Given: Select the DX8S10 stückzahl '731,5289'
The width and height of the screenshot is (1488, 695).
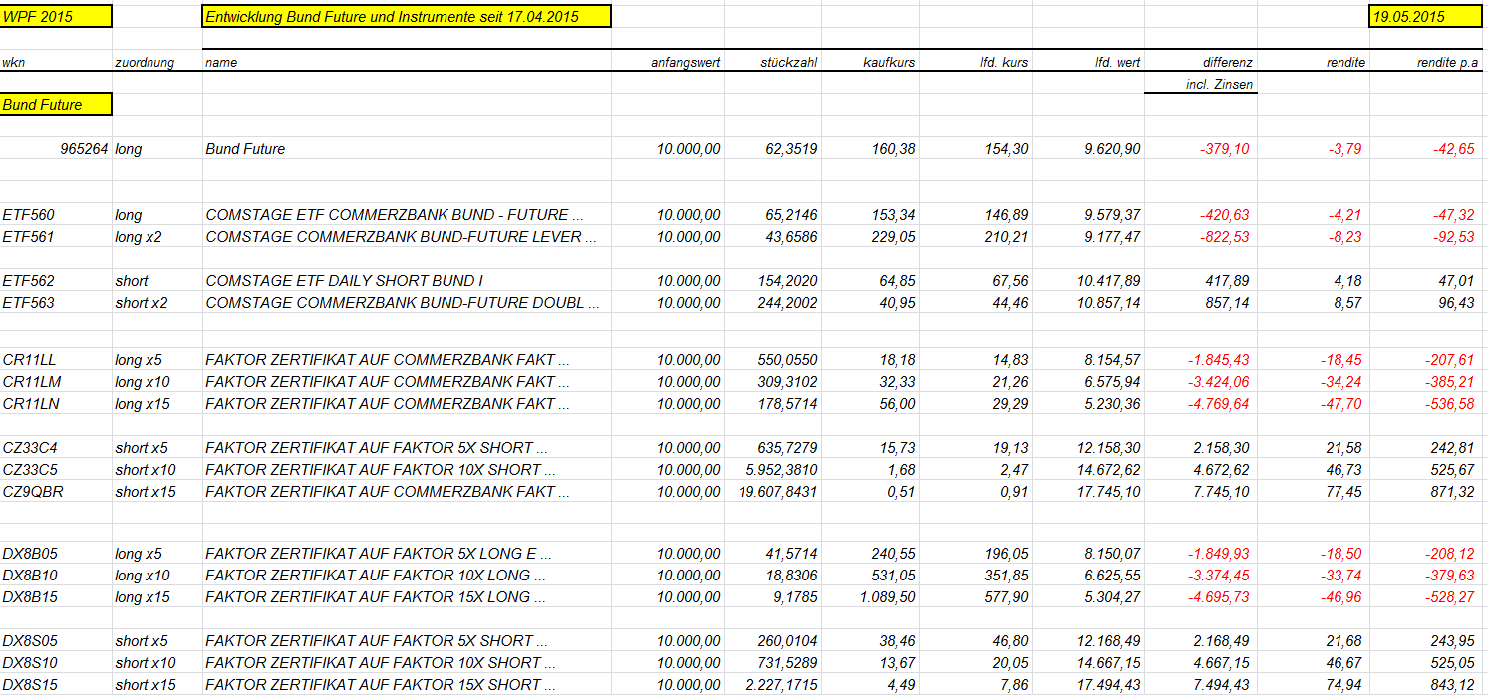Looking at the screenshot, I should pyautogui.click(x=787, y=663).
